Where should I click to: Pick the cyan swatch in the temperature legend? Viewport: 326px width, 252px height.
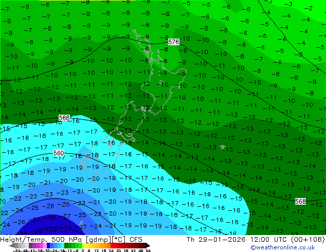pyautogui.click(x=62, y=245)
